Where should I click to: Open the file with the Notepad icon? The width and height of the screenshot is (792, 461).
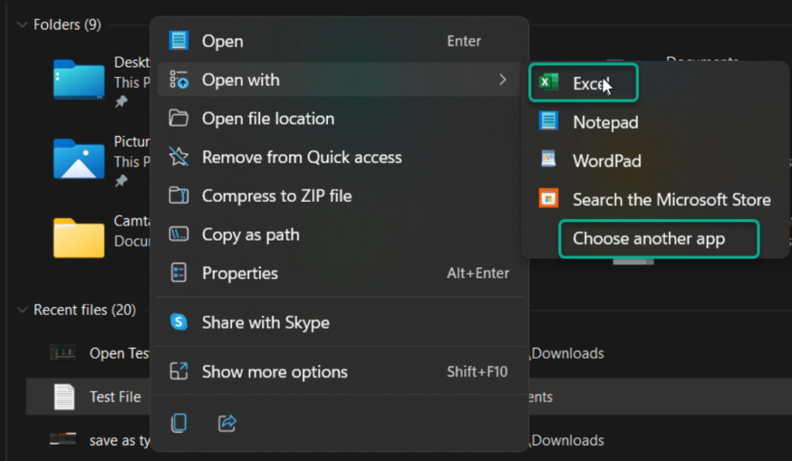[x=549, y=121]
